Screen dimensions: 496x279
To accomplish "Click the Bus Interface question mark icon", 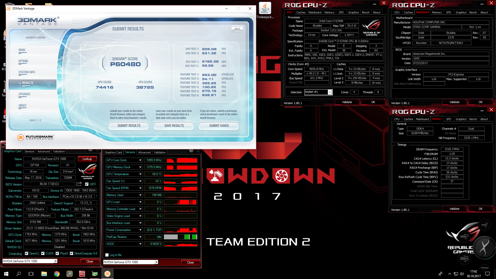I will [96, 197].
